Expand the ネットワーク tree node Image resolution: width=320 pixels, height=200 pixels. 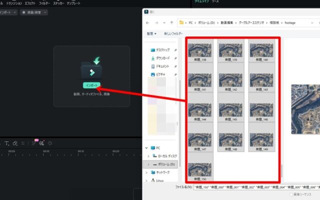tap(147, 172)
